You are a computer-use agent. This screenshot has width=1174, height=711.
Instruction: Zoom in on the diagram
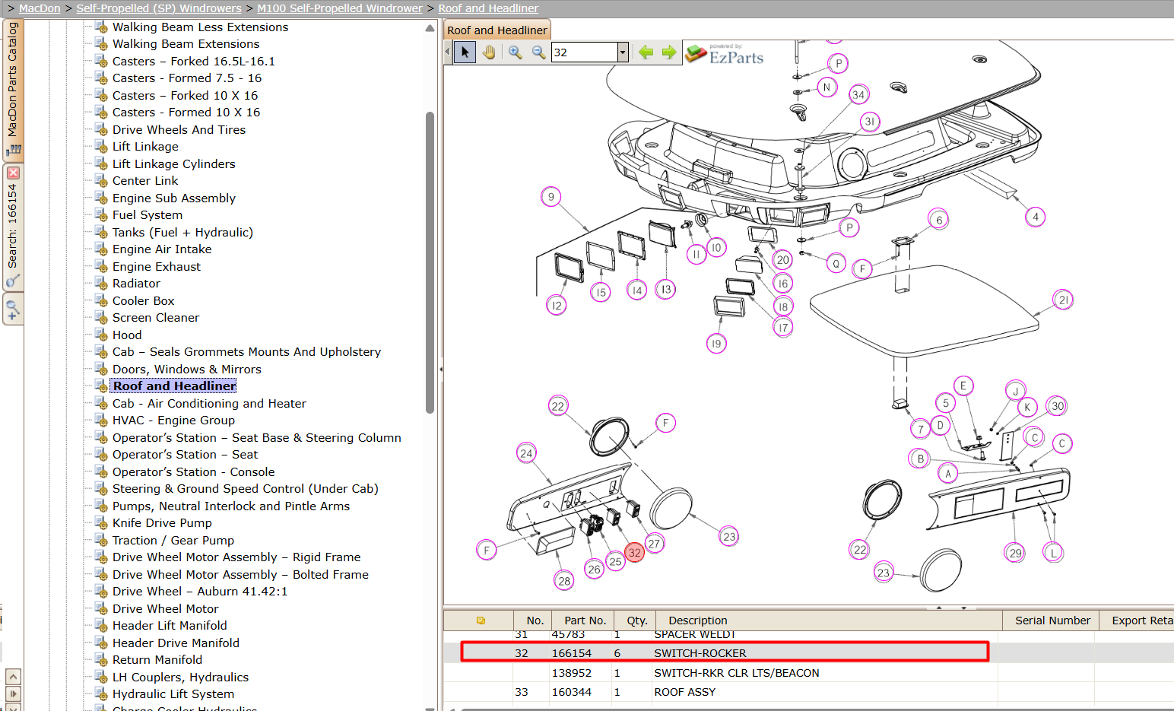516,52
